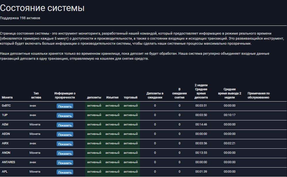Click Показать for the APL coin

pyautogui.click(x=65, y=172)
